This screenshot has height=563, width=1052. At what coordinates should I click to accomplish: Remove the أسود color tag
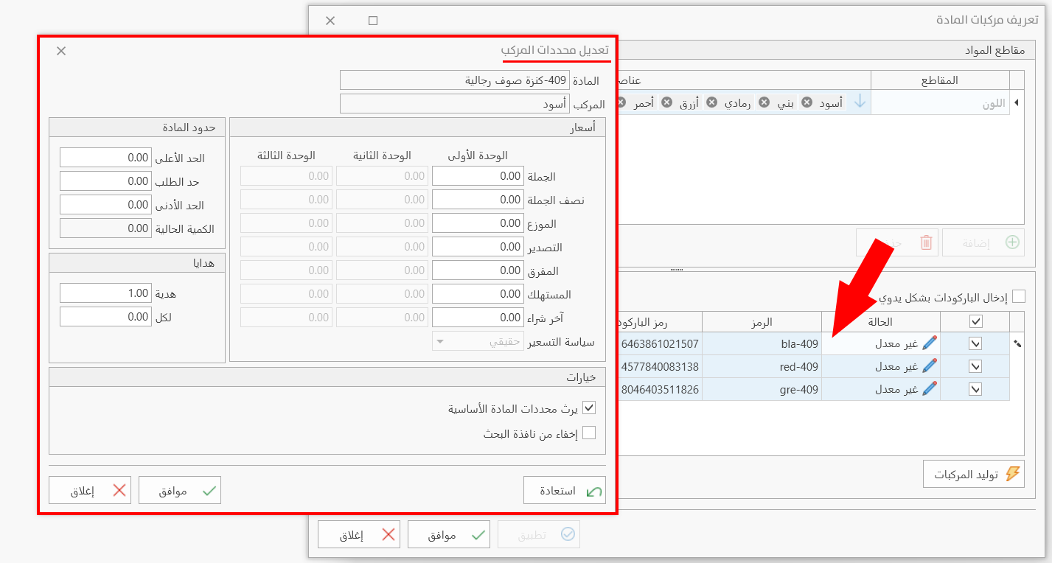coord(807,102)
